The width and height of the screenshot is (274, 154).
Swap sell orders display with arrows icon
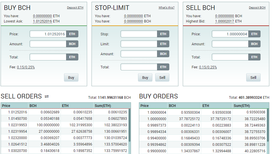coord(47,96)
